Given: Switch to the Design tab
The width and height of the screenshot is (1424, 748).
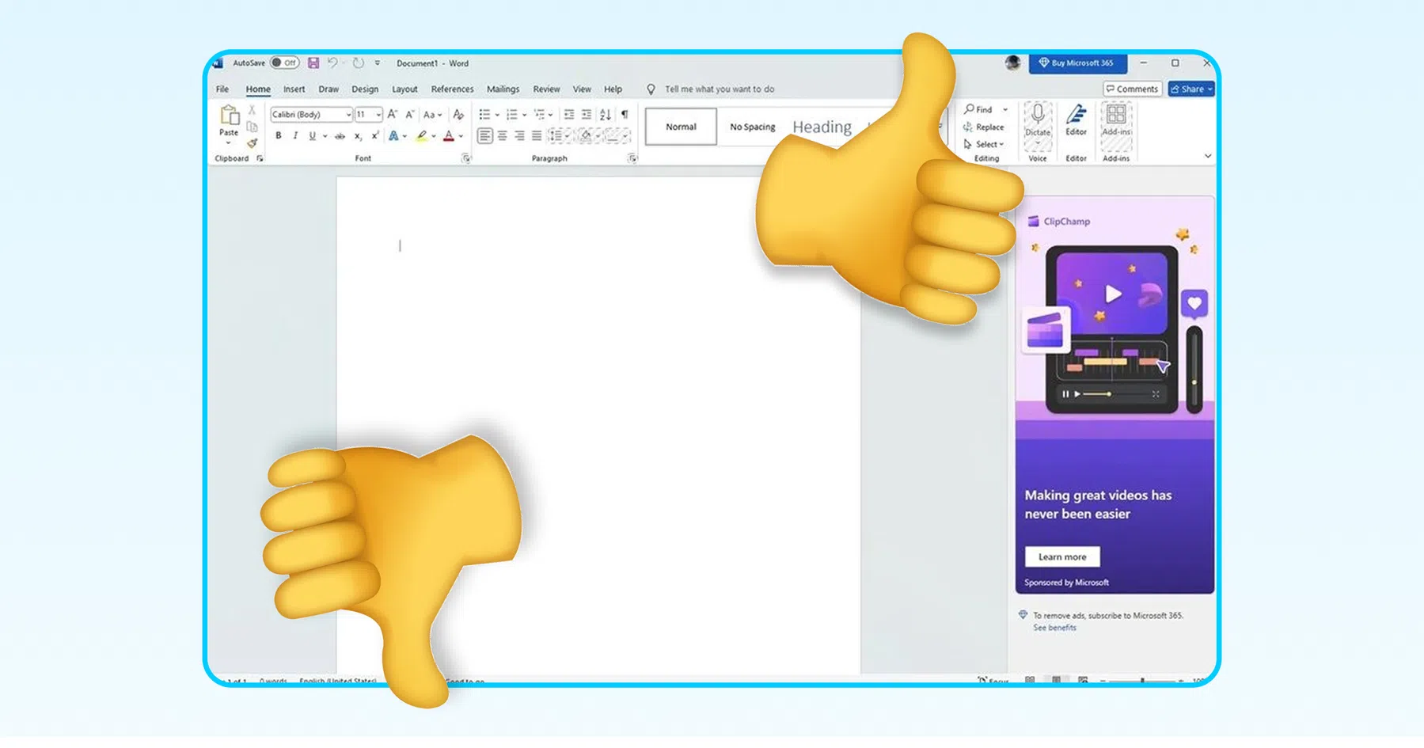Looking at the screenshot, I should [x=365, y=89].
